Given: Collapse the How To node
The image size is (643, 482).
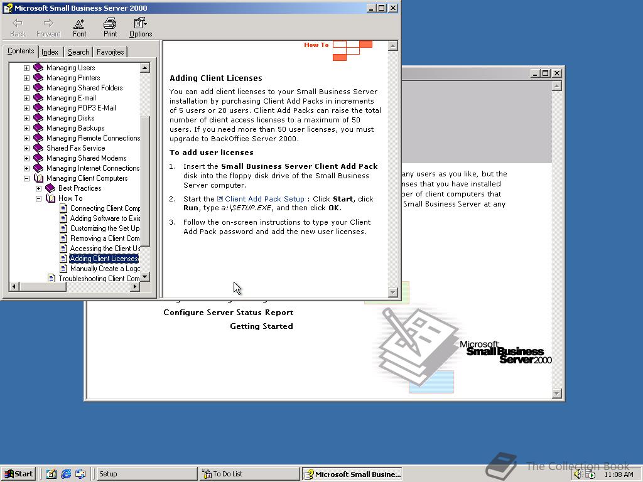Looking at the screenshot, I should click(38, 198).
